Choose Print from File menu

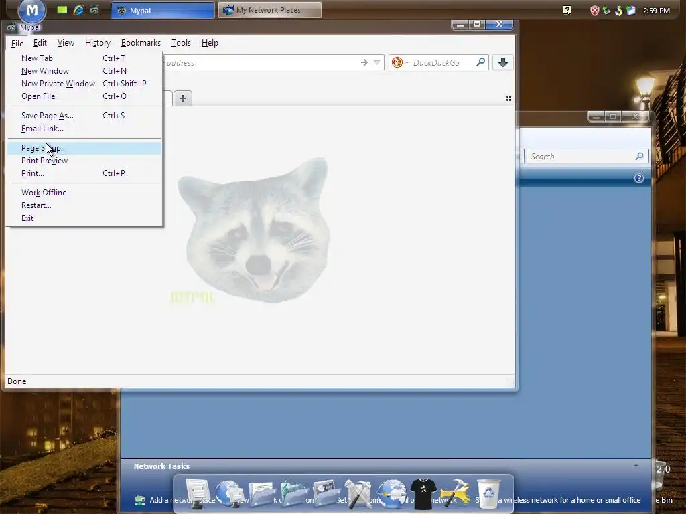[x=84, y=173]
